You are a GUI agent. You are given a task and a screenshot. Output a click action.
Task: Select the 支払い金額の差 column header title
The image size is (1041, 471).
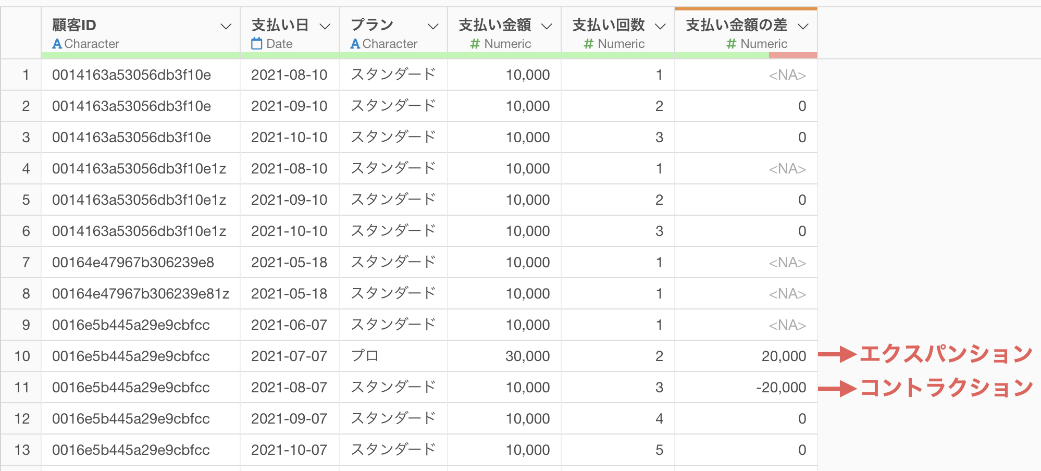pyautogui.click(x=736, y=25)
